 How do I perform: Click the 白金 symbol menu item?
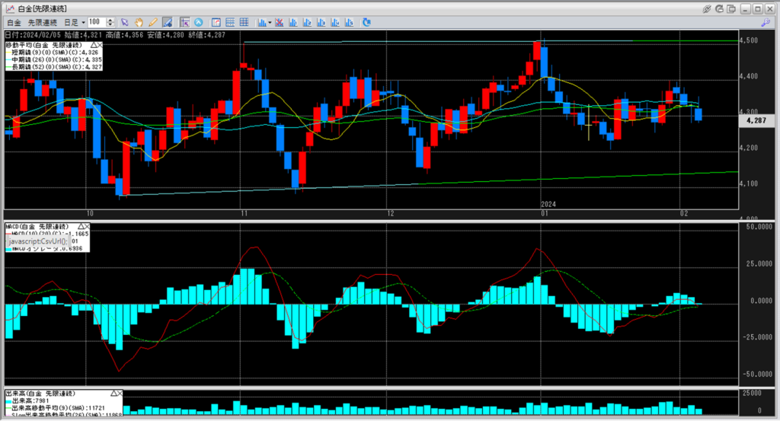13,23
